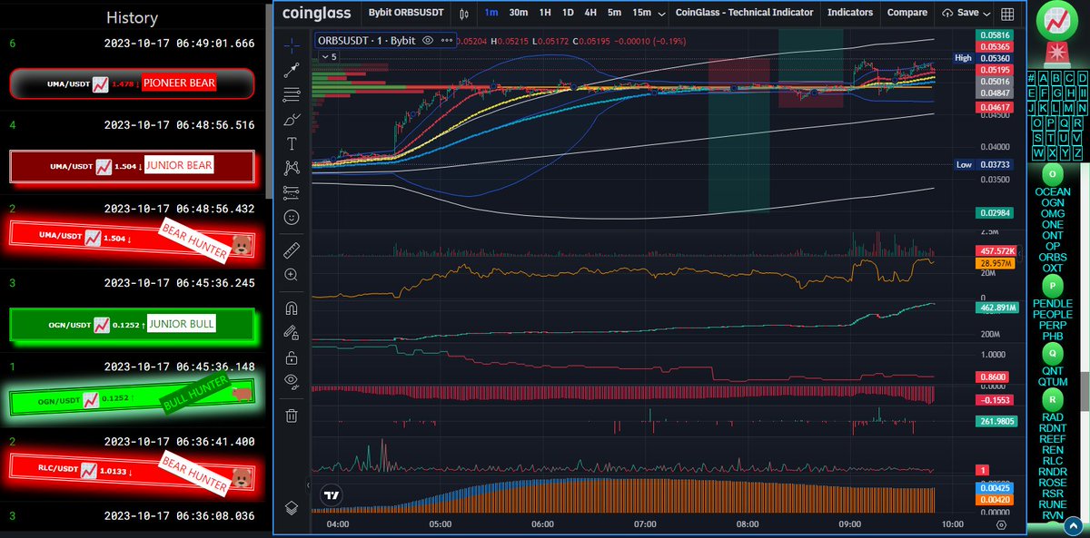Select the Text annotation tool

tap(292, 143)
